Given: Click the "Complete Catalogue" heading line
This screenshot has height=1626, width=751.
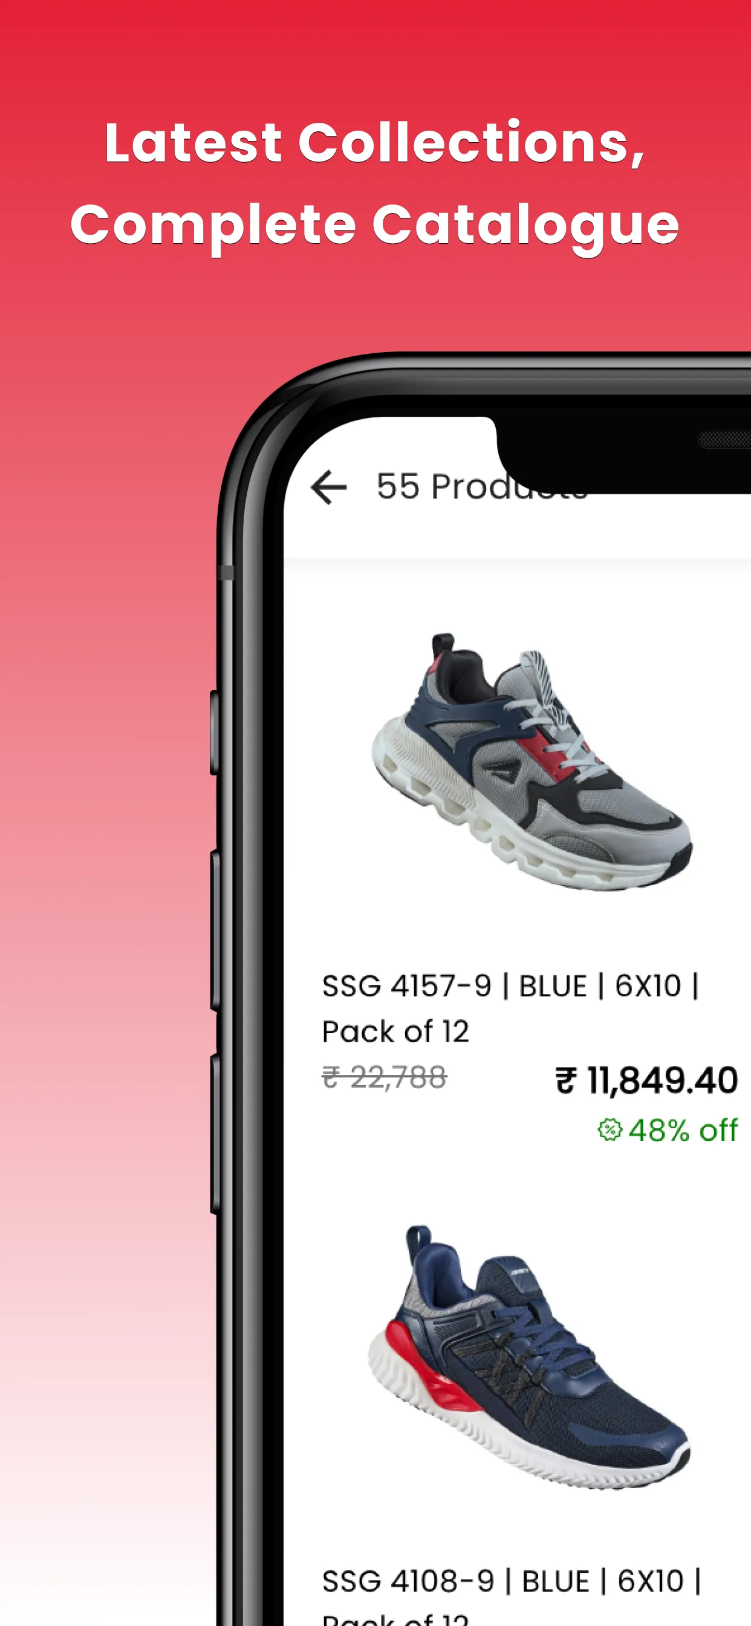Looking at the screenshot, I should (x=375, y=226).
